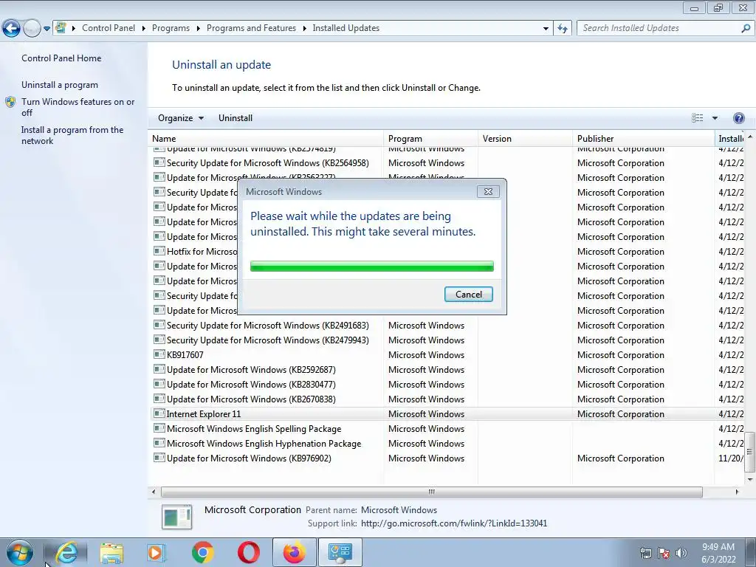Click the search magnifier icon

pos(746,28)
